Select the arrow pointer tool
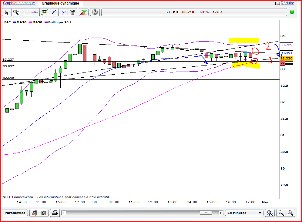Screen dimensions: 302x222 point(7,12)
